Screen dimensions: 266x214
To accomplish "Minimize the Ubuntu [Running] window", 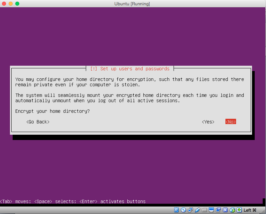I will [x=11, y=4].
